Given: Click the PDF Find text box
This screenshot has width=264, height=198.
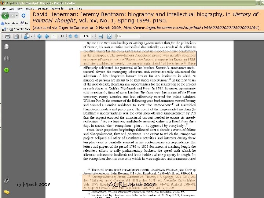Looking at the screenshot, I should (x=128, y=36).
